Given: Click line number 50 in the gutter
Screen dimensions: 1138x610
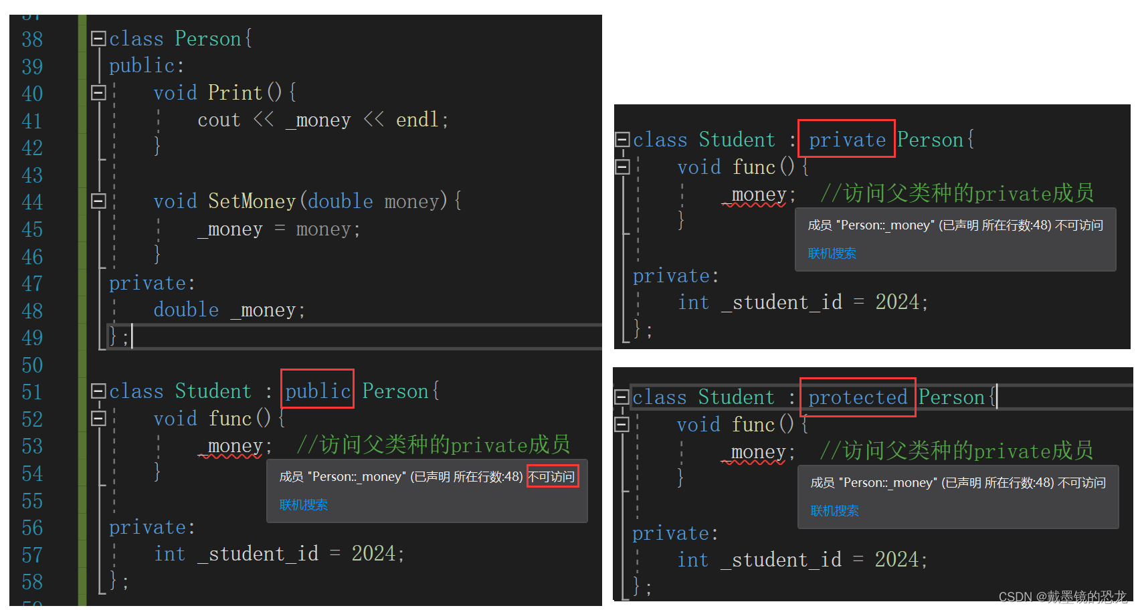Looking at the screenshot, I should coord(32,365).
